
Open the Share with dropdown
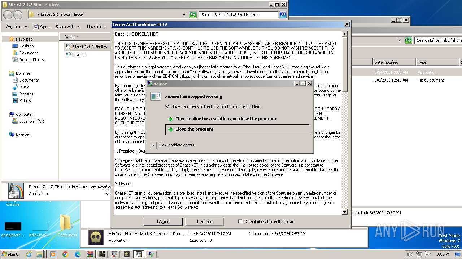[67, 27]
